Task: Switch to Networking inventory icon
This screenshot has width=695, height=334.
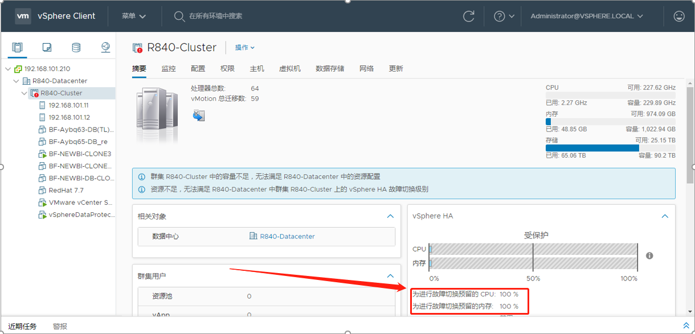Action: pyautogui.click(x=105, y=47)
